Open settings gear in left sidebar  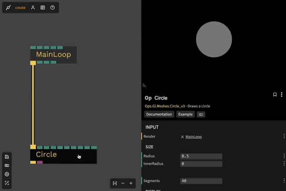(7, 174)
